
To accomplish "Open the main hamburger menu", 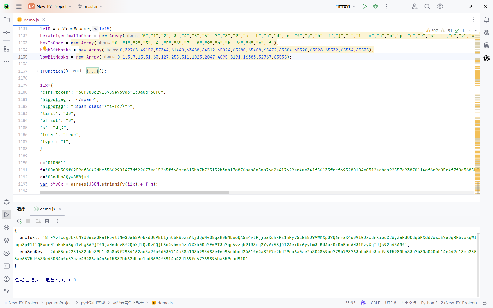I will click(19, 6).
